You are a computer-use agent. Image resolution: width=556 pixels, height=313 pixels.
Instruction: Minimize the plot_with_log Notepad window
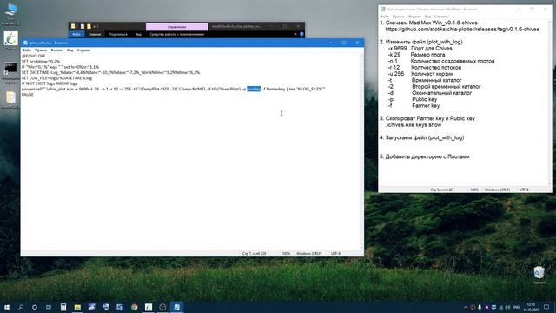coord(330,43)
